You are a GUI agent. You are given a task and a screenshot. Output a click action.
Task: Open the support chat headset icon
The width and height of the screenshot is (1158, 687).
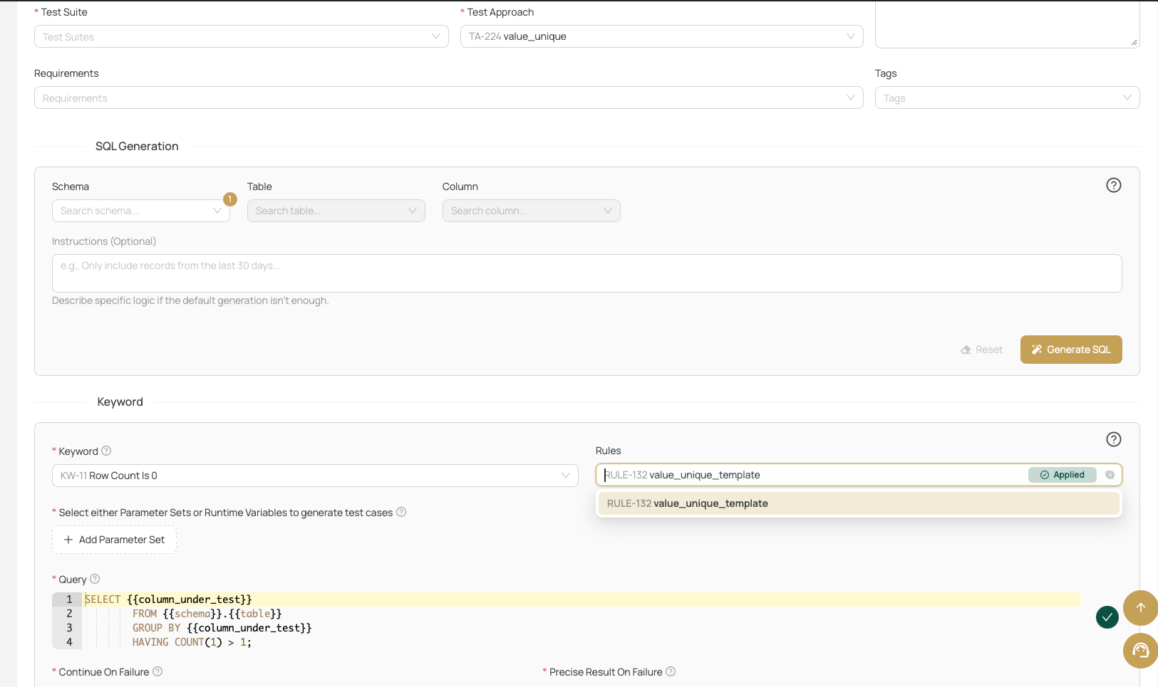tap(1140, 650)
